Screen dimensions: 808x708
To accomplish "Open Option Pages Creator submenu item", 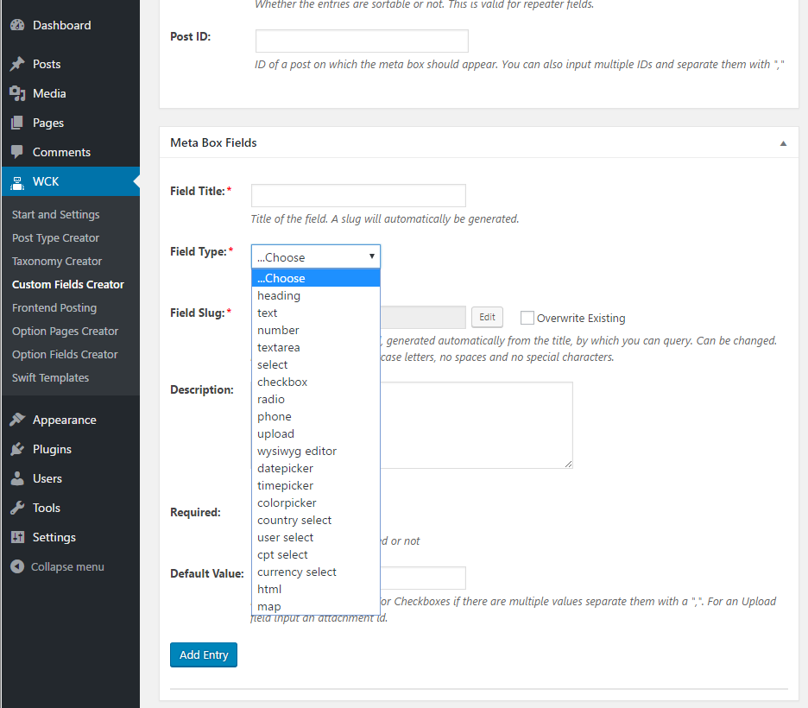I will tap(65, 332).
